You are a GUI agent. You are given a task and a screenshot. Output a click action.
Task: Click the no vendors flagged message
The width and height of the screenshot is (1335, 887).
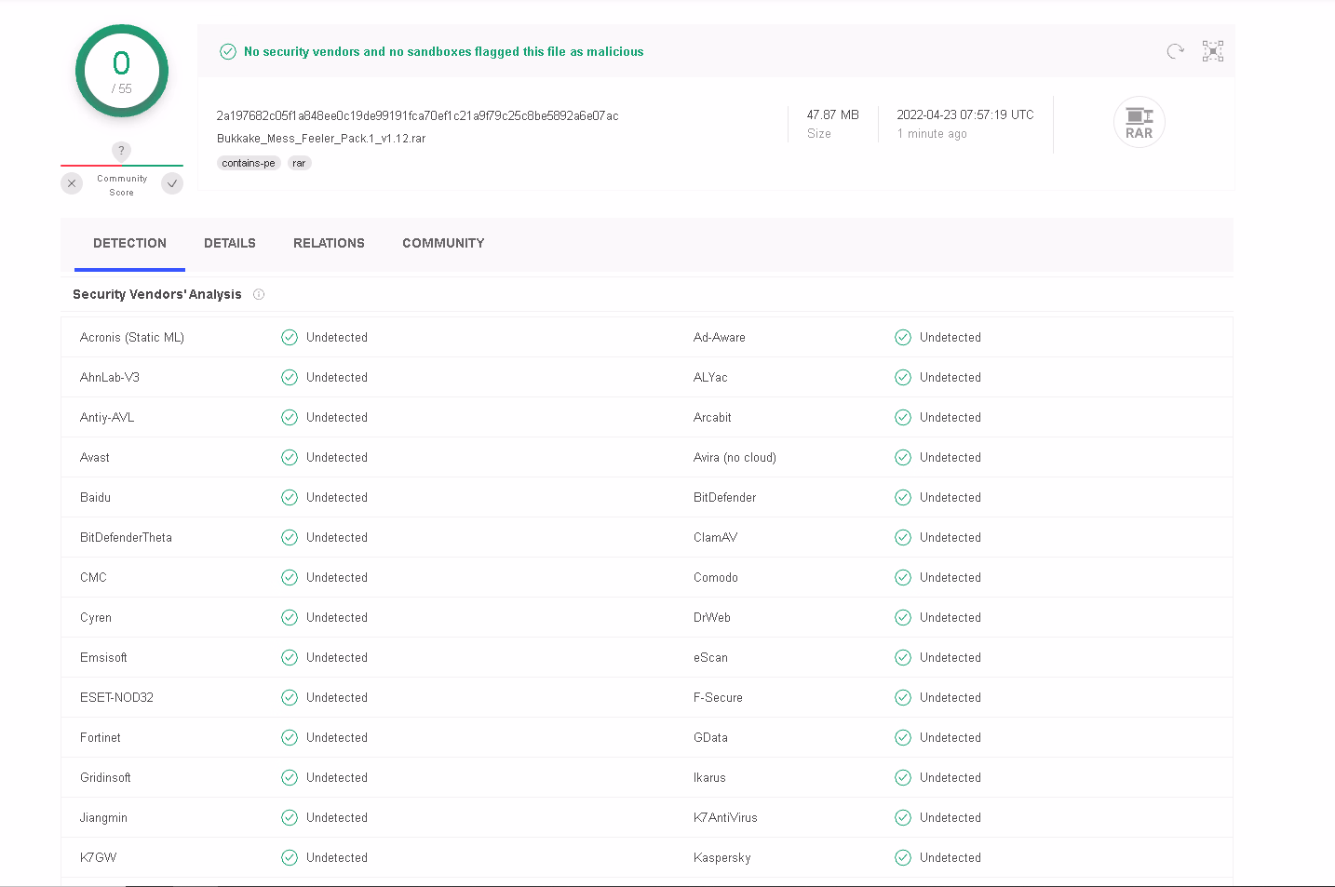click(x=443, y=51)
